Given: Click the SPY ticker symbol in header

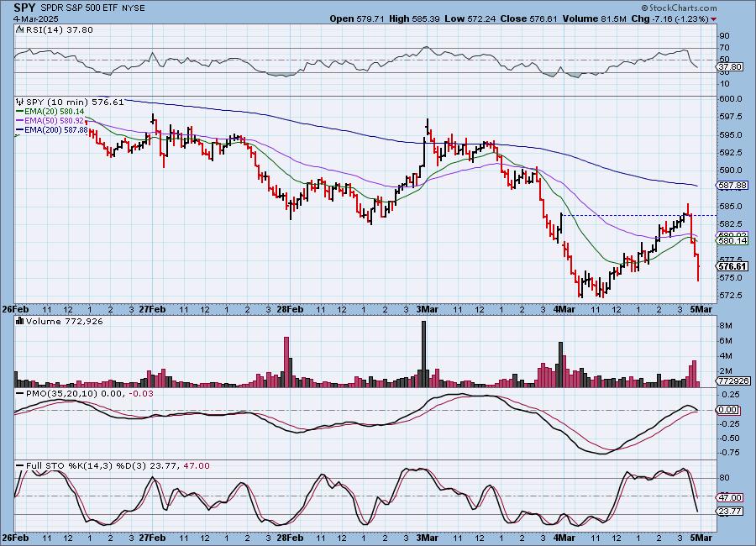Looking at the screenshot, I should (x=24, y=8).
